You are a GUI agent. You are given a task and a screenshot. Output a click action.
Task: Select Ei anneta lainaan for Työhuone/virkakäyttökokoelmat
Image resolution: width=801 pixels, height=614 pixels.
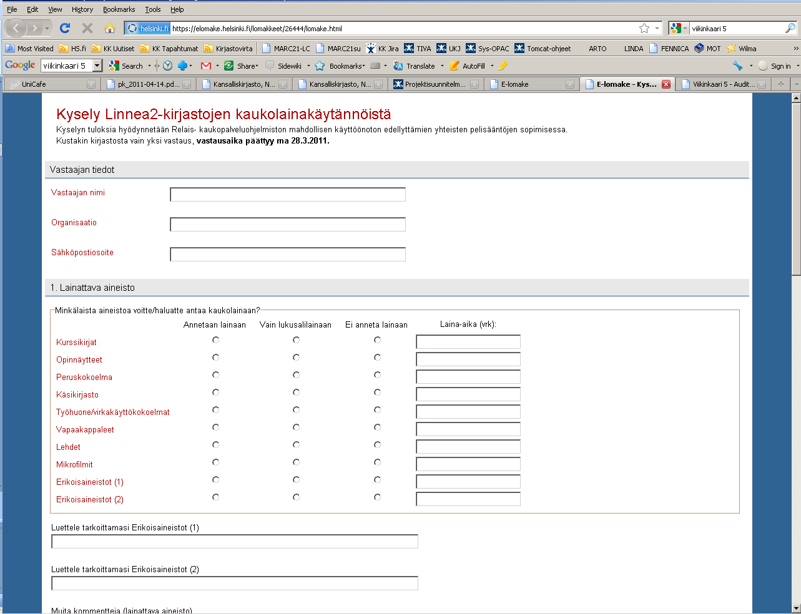point(377,410)
